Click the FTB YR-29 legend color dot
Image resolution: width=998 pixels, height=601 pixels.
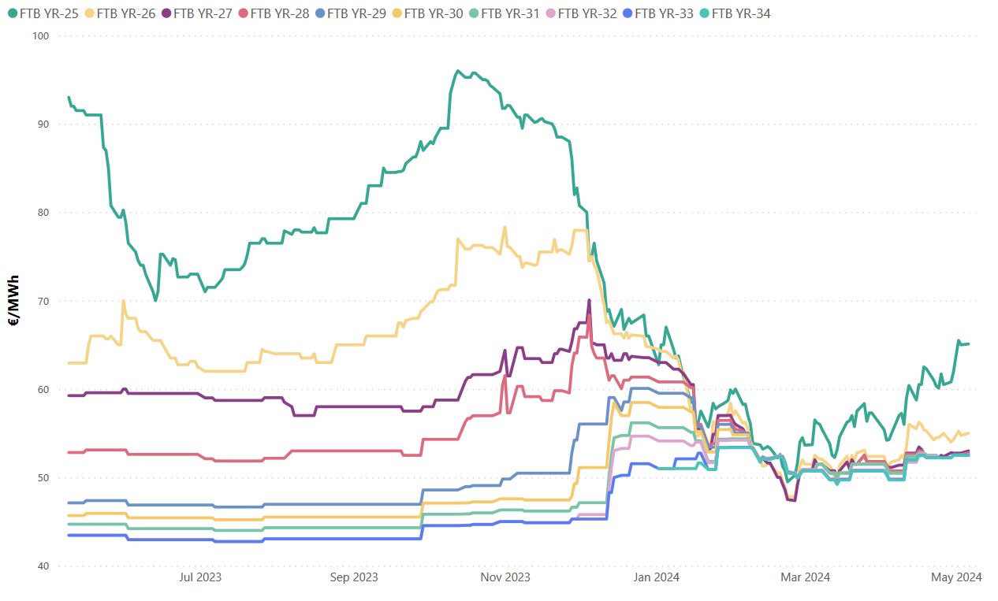click(x=319, y=13)
